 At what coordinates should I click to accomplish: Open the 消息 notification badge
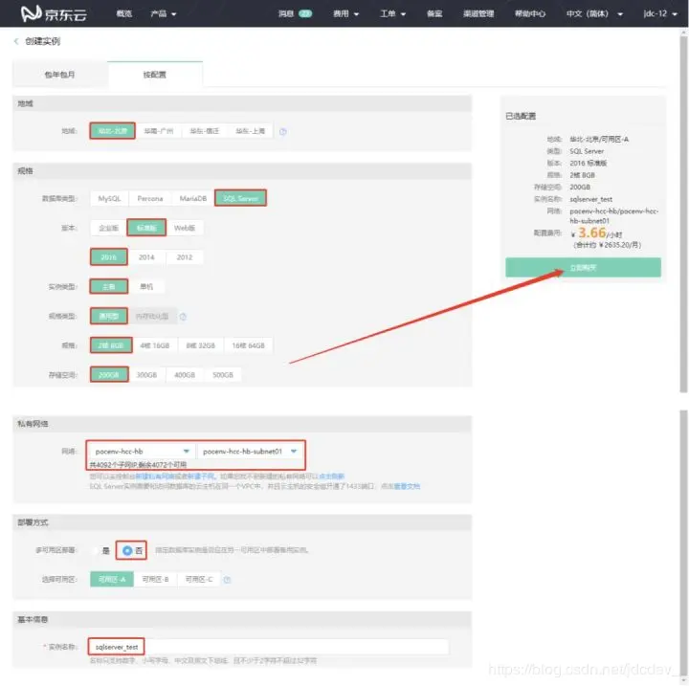(x=305, y=13)
